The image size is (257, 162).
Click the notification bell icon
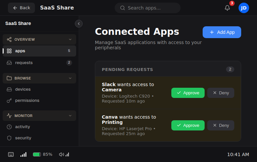(x=227, y=8)
